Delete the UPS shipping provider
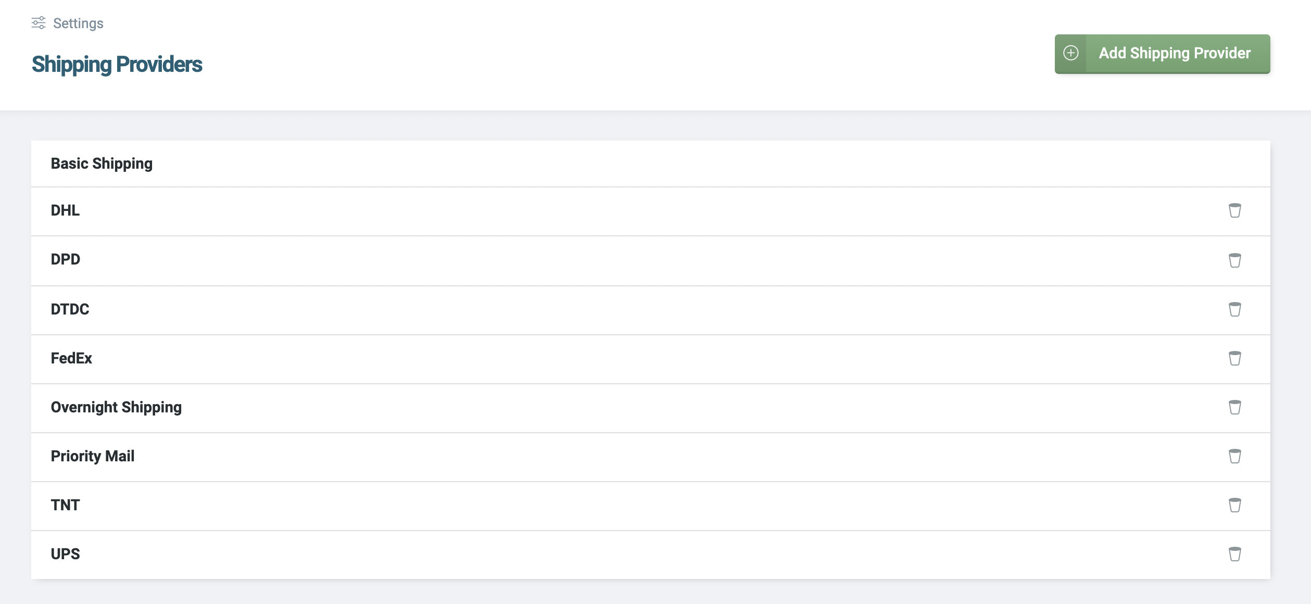Viewport: 1311px width, 604px height. [x=1234, y=554]
